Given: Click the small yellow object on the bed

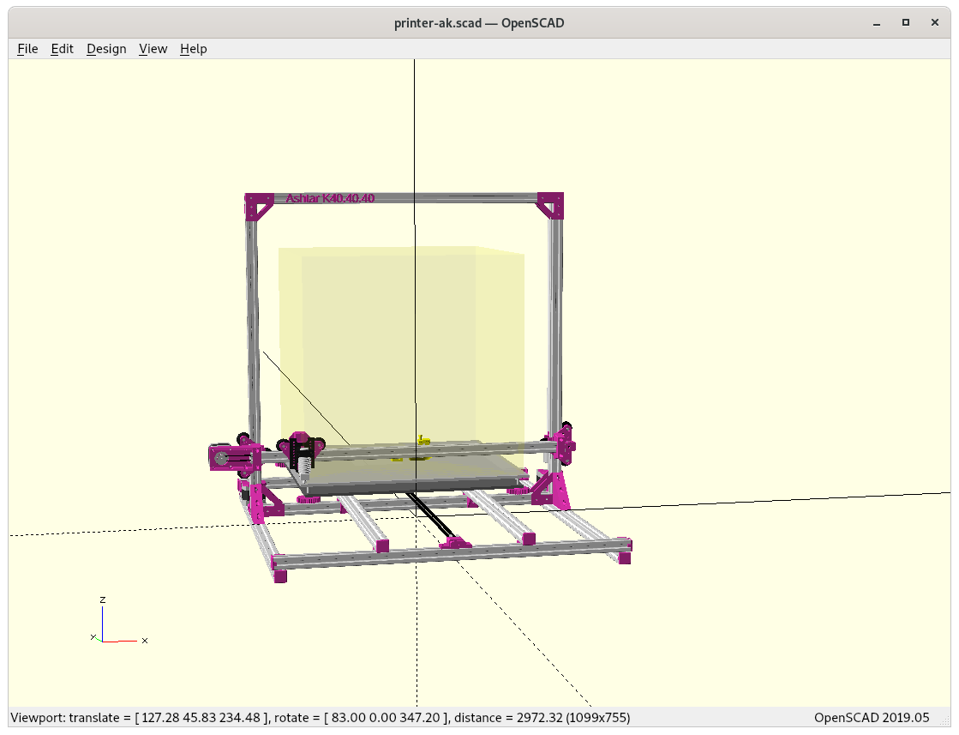Looking at the screenshot, I should click(x=421, y=441).
